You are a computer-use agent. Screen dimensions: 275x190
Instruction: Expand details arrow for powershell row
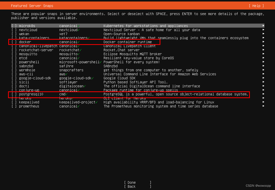pyautogui.click(x=263, y=62)
